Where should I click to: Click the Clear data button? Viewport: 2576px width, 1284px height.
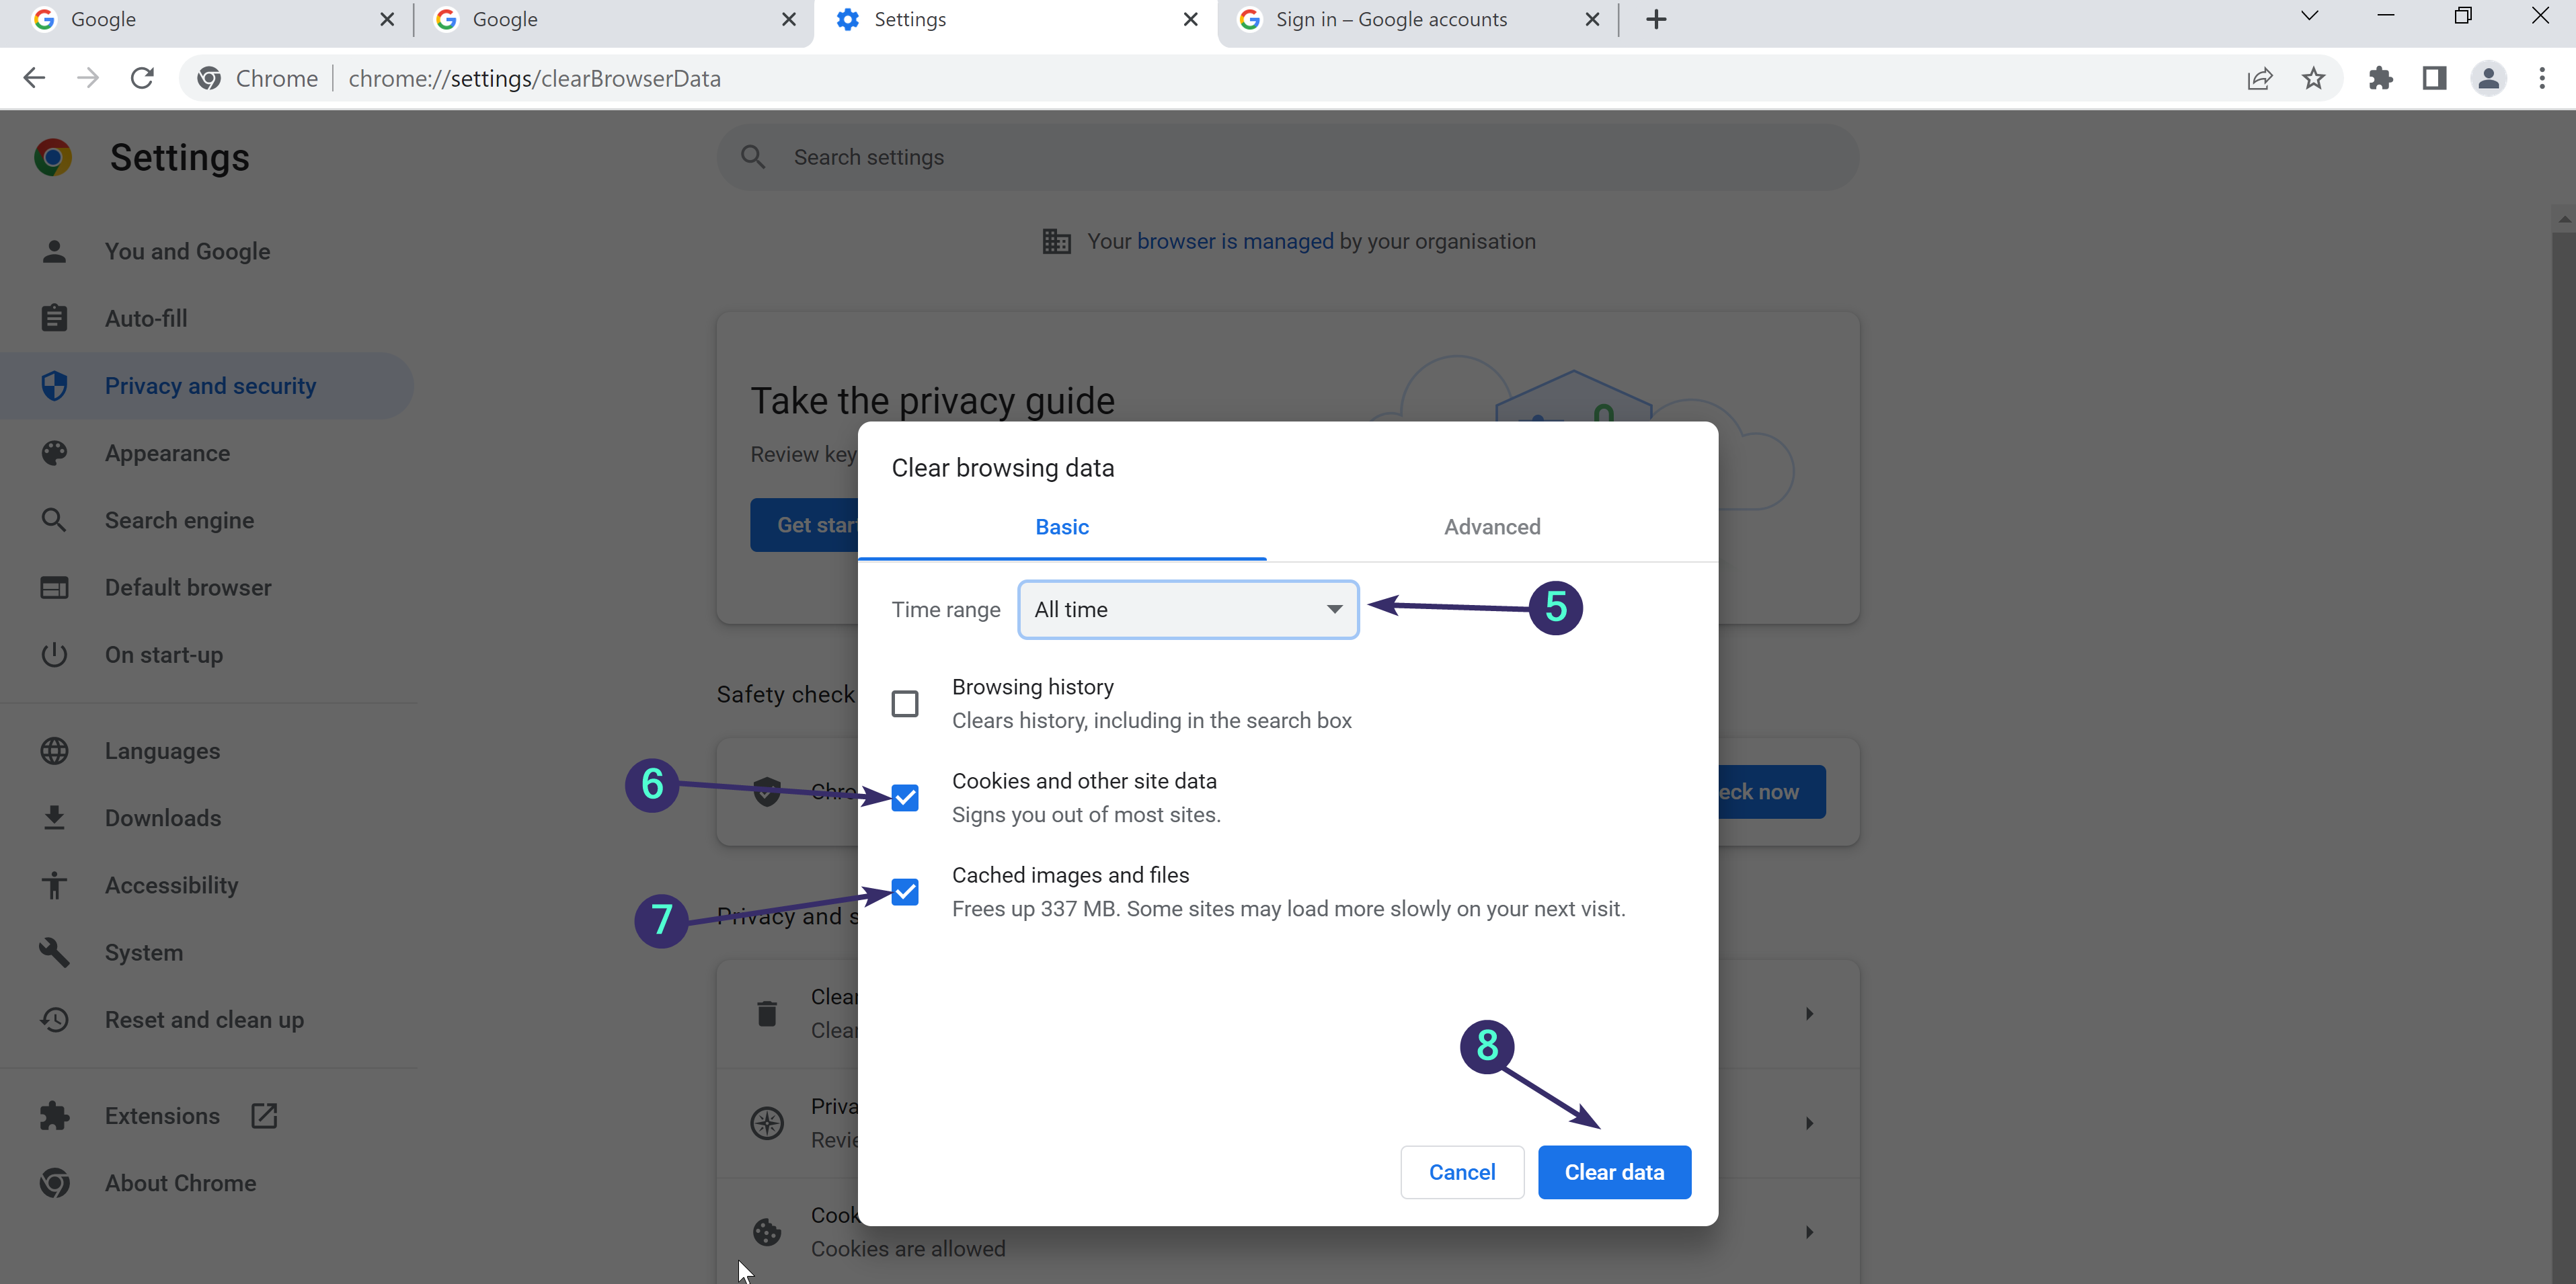click(x=1614, y=1171)
